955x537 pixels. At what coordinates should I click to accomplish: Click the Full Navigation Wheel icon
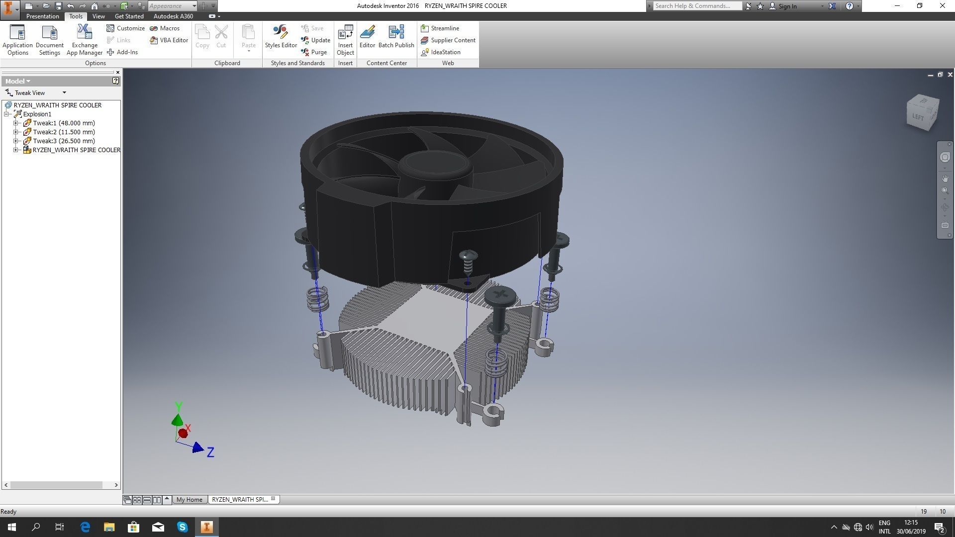tap(945, 157)
